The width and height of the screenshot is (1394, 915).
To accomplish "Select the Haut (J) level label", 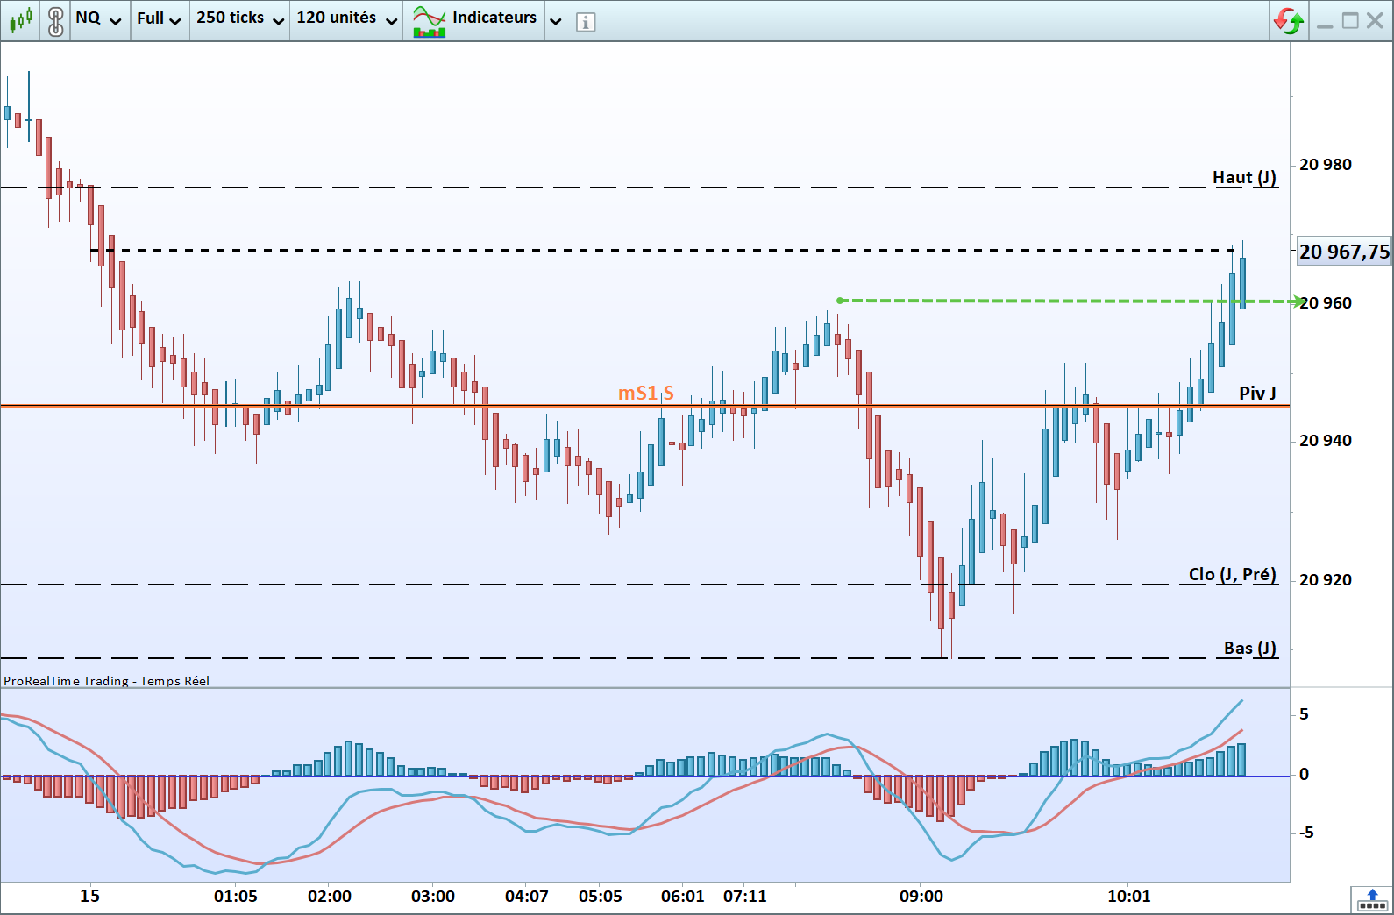I will [x=1244, y=178].
